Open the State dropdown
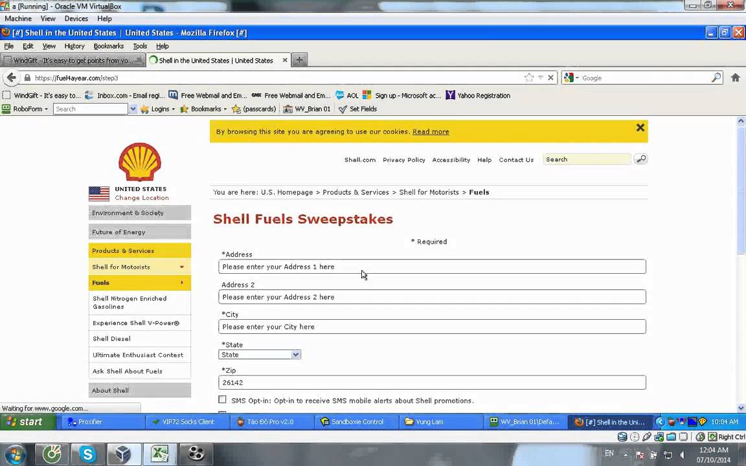This screenshot has height=466, width=746. point(259,355)
